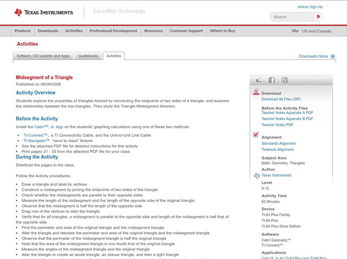
Task: Click the thumbs-up like icon
Action: [x=259, y=80]
